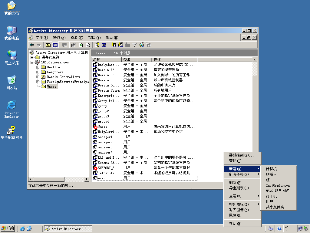Select the 网上邻居 desktop icon
This screenshot has height=233, width=310.
coord(12,58)
